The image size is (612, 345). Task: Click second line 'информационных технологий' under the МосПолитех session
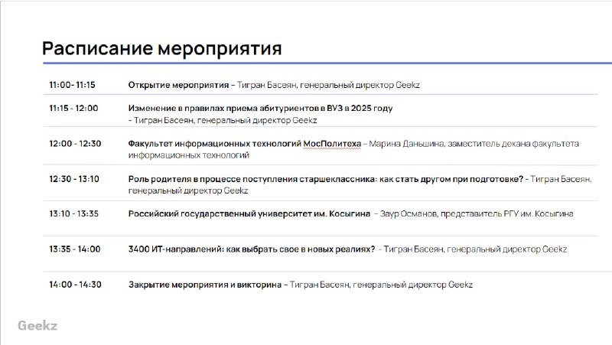tap(188, 155)
